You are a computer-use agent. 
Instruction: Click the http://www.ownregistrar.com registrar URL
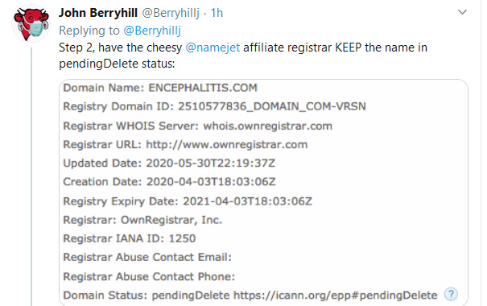227,145
